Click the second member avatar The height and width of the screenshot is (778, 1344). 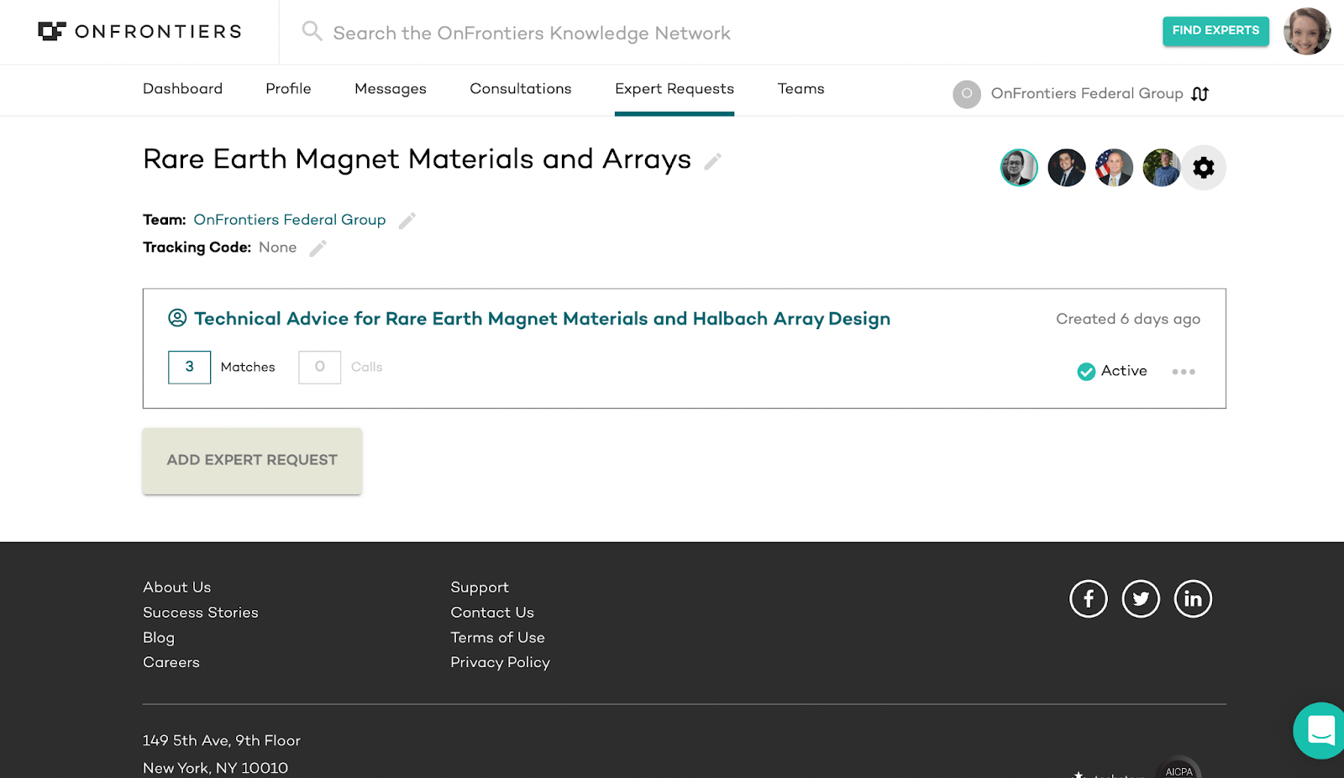coord(1067,168)
